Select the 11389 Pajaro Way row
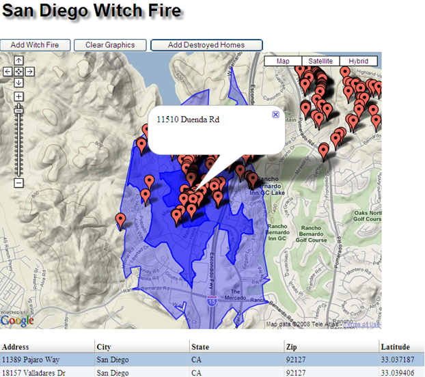 tap(212, 360)
